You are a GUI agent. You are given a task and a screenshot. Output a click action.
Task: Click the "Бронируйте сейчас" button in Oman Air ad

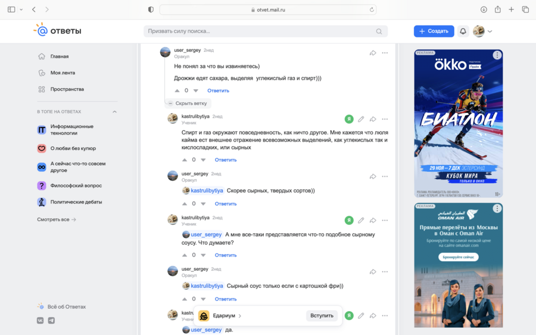click(459, 257)
